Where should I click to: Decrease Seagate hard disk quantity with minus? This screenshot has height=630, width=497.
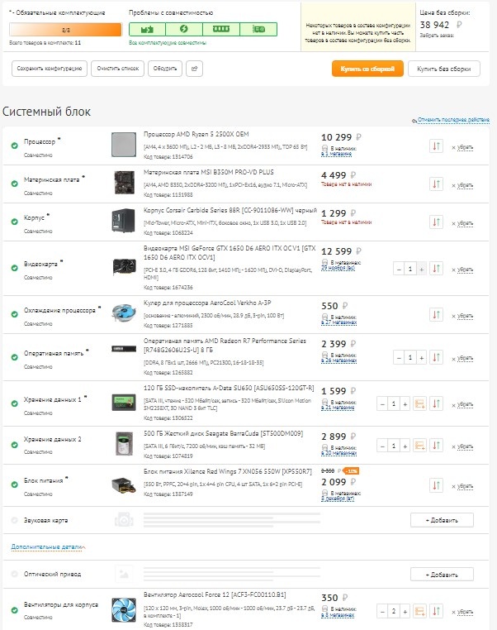382,446
